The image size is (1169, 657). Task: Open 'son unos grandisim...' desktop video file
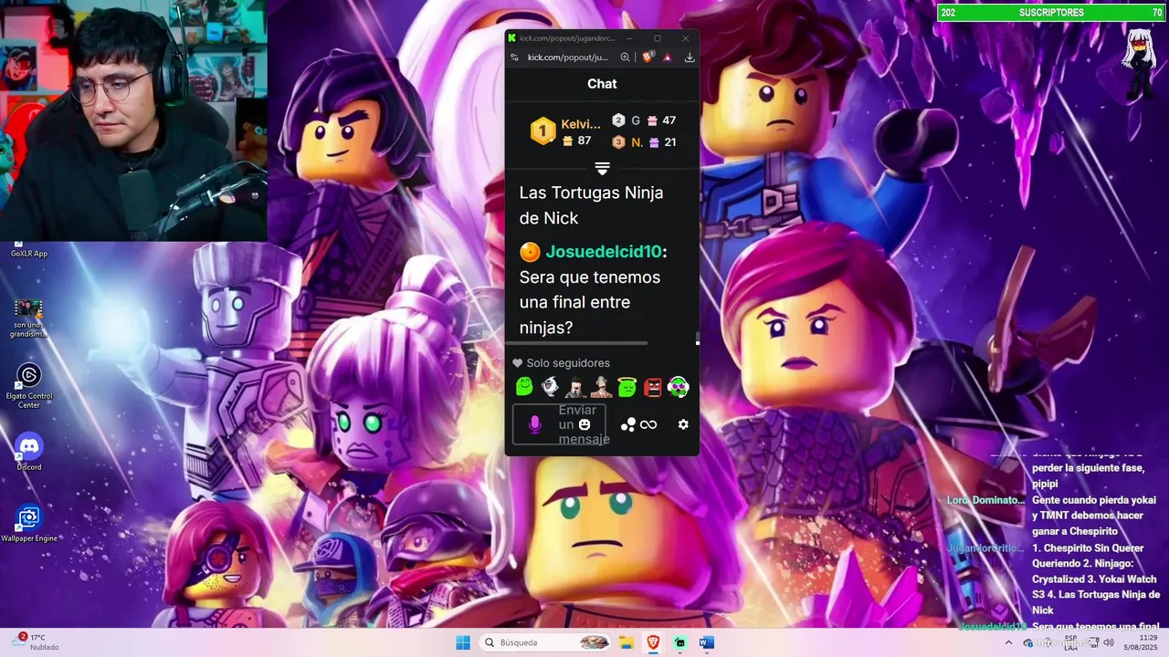[29, 318]
